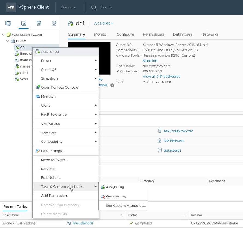243x239 pixels.
Task: Expand the Snapshots submenu
Action: [x=66, y=78]
